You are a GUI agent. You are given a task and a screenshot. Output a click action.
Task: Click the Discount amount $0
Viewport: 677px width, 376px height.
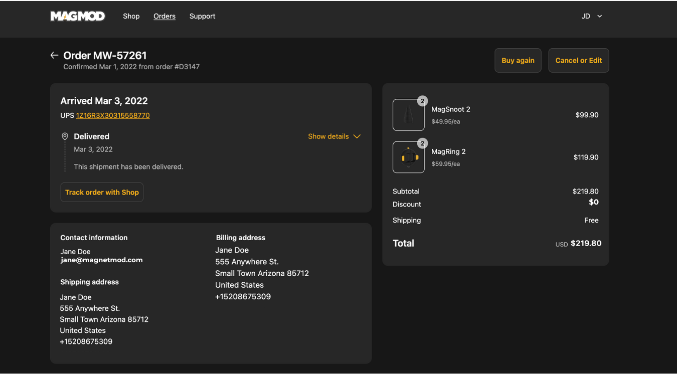[594, 202]
